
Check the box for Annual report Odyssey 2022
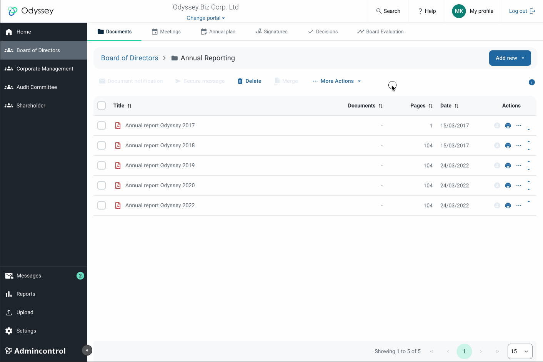(x=102, y=206)
